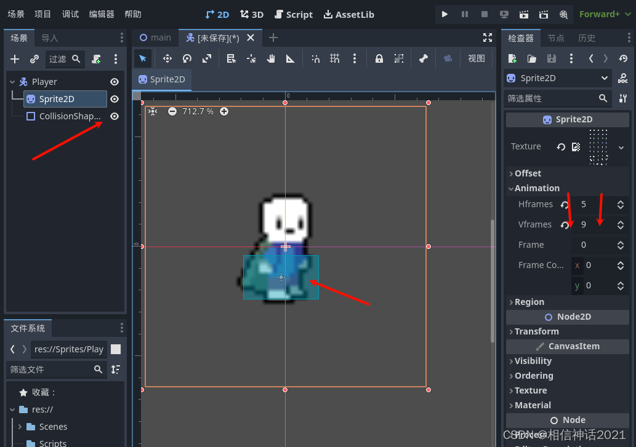Image resolution: width=636 pixels, height=447 pixels.
Task: Switch to the main scene tab
Action: point(155,38)
